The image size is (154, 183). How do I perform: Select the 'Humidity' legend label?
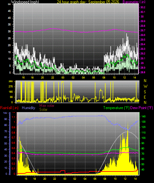click(x=28, y=108)
